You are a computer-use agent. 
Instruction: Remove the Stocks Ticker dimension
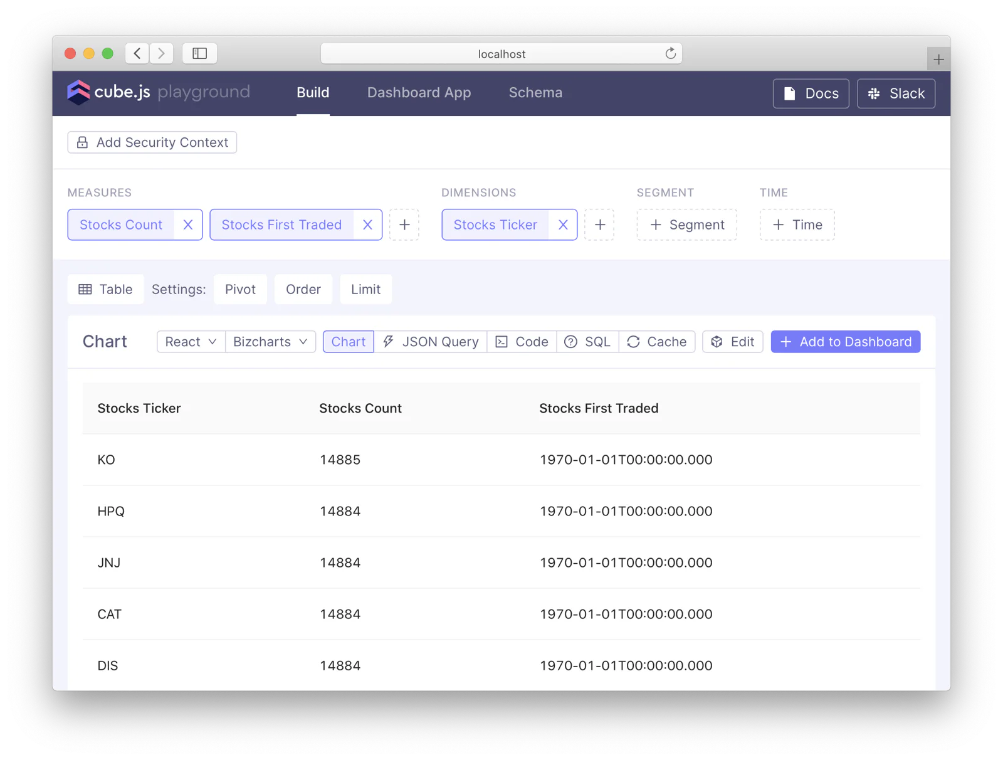click(x=563, y=224)
